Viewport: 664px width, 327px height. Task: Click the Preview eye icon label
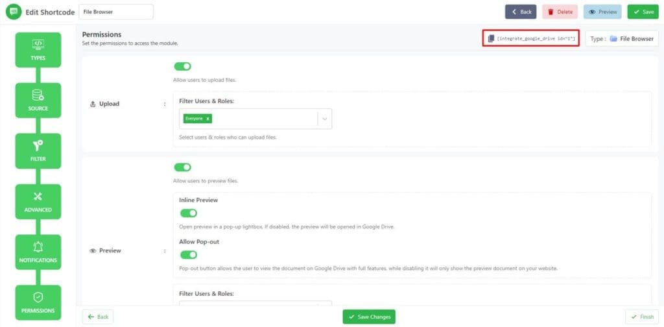pyautogui.click(x=93, y=250)
